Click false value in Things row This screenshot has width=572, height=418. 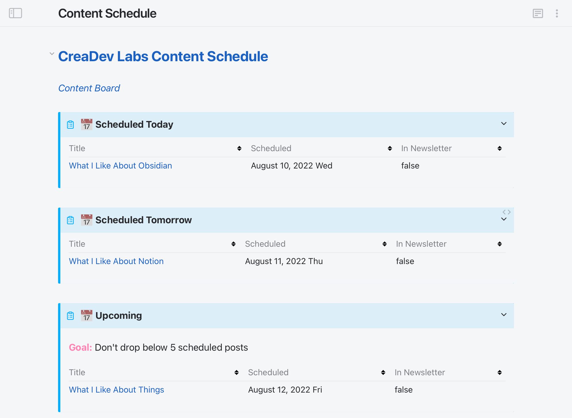tap(404, 390)
